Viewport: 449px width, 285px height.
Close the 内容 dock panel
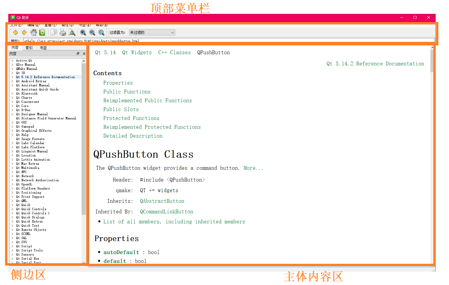(84, 54)
